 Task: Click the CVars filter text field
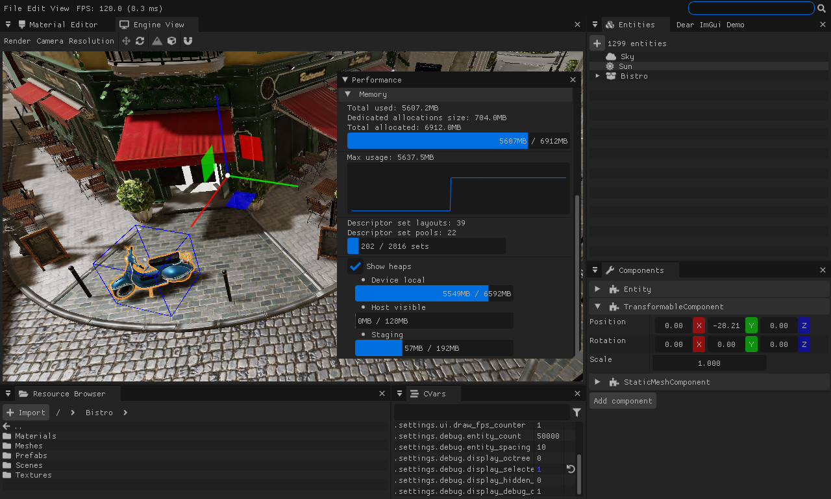point(482,413)
